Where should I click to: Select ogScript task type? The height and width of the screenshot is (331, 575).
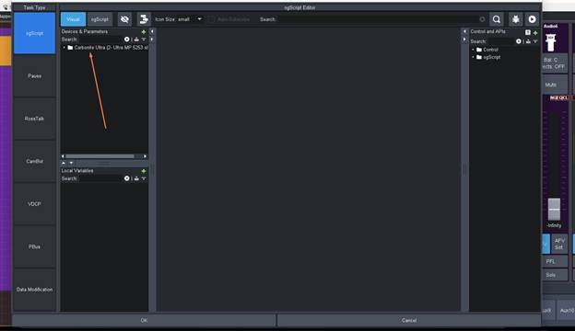pos(34,33)
